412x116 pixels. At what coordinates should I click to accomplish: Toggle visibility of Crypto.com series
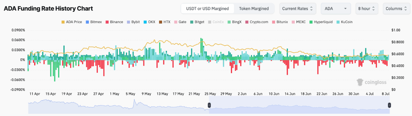pos(247,22)
